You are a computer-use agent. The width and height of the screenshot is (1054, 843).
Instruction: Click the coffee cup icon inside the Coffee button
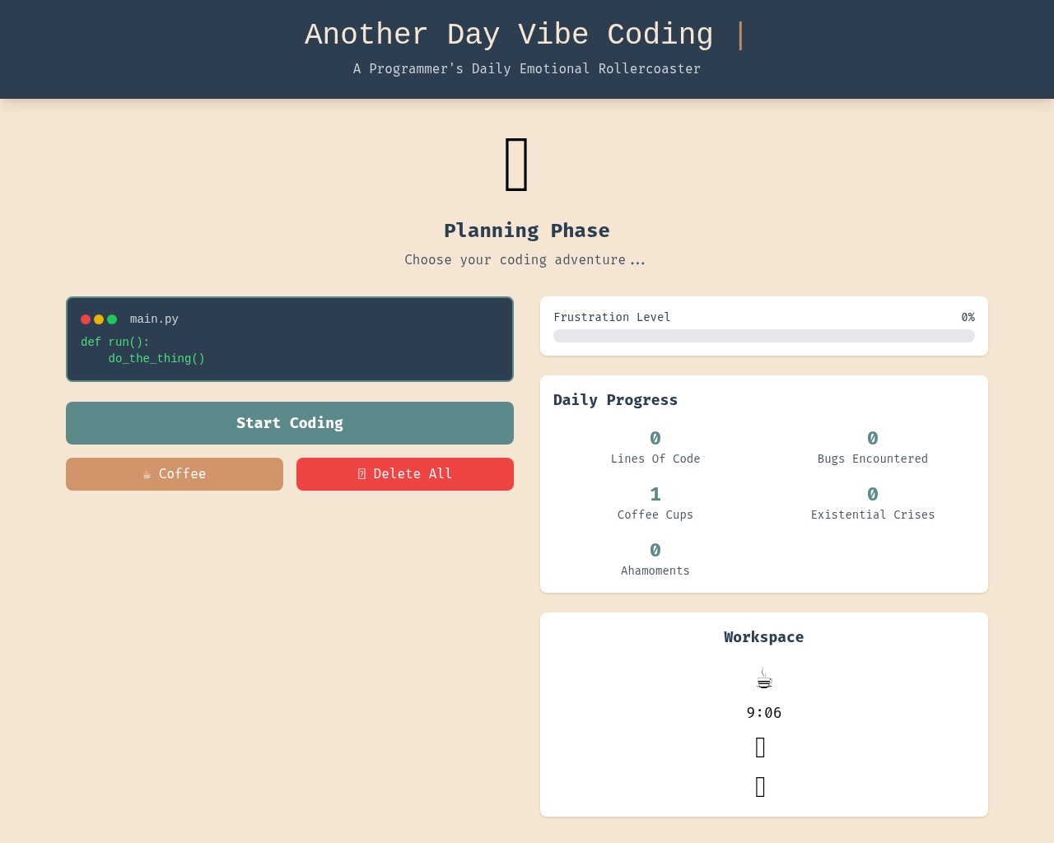tap(147, 473)
